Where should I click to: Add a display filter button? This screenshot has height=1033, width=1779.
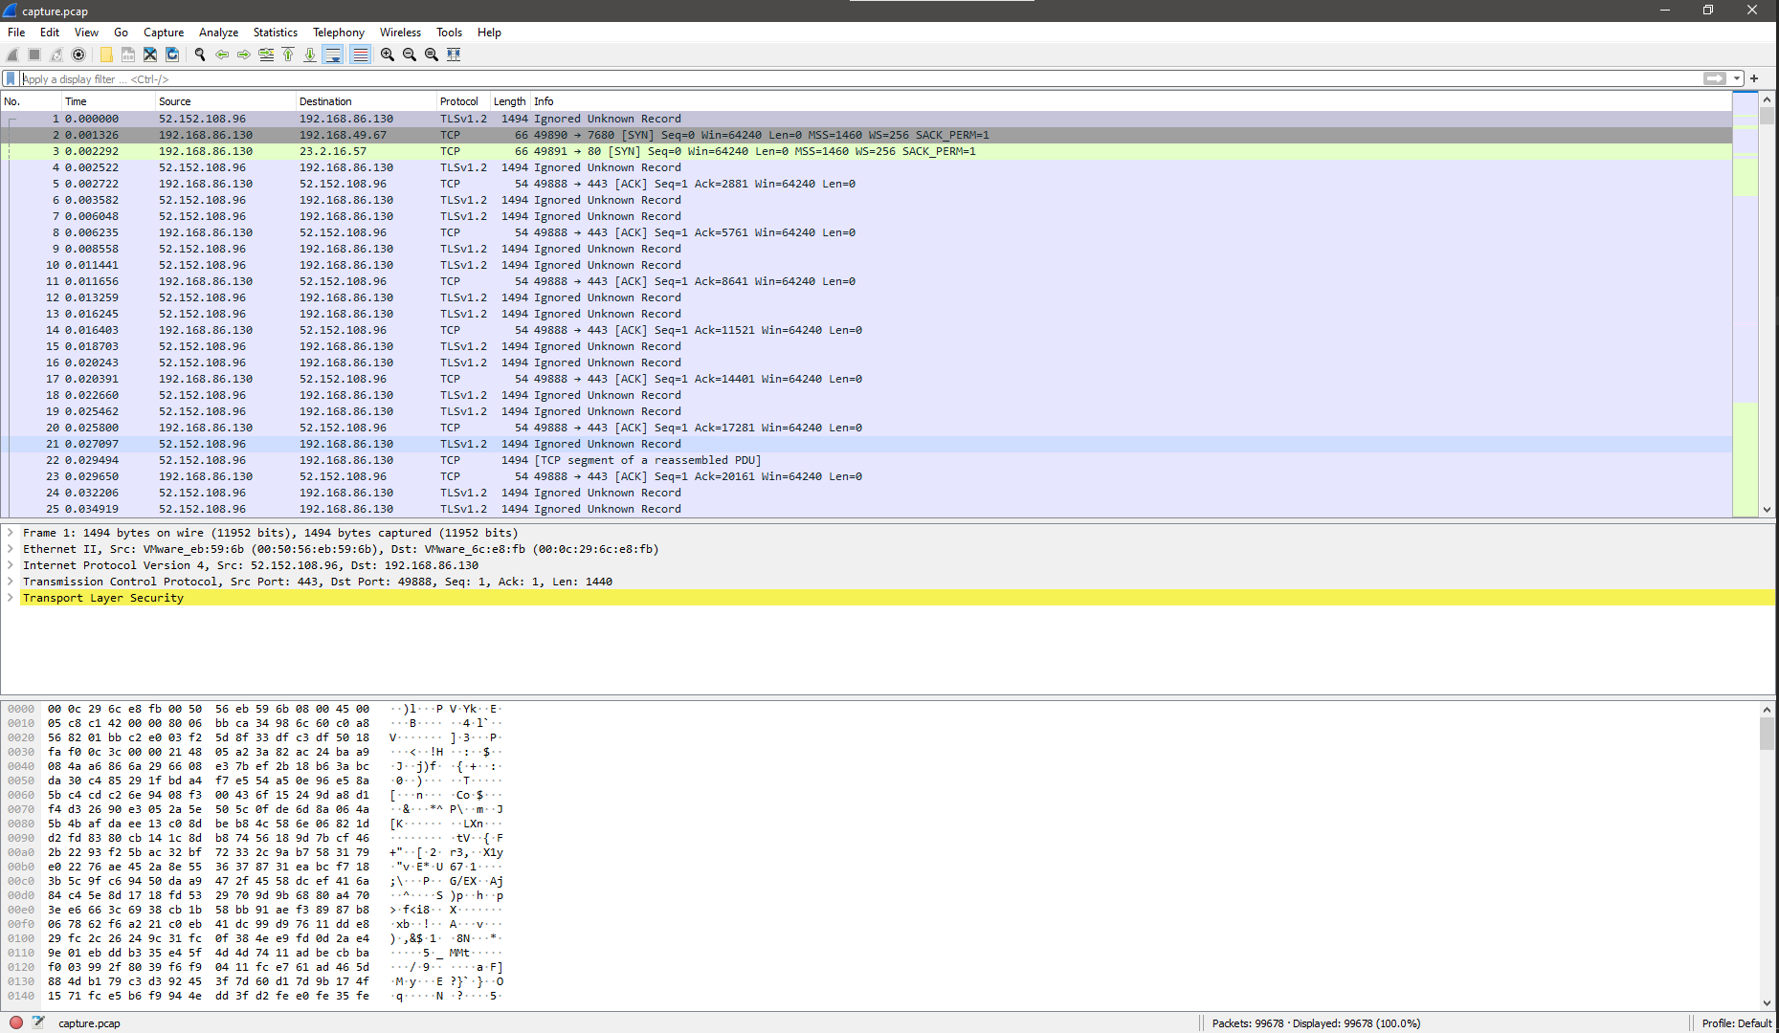[x=1754, y=78]
